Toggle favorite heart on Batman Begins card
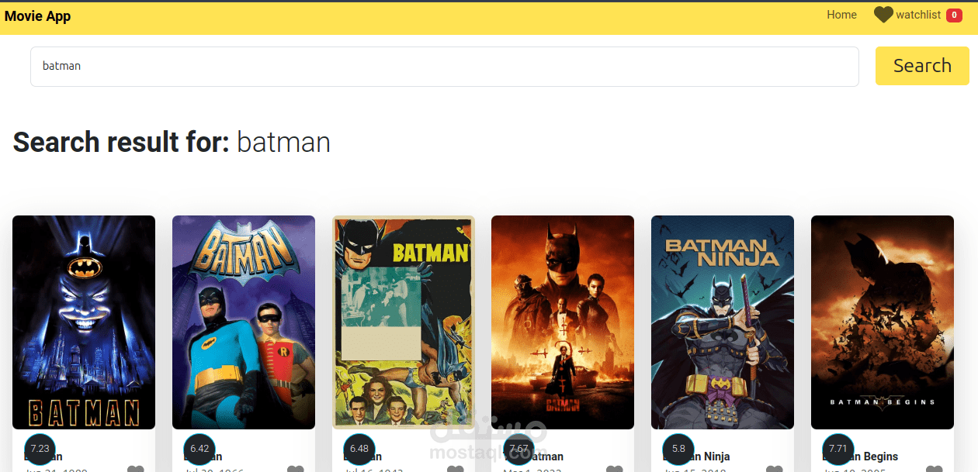 click(x=934, y=469)
